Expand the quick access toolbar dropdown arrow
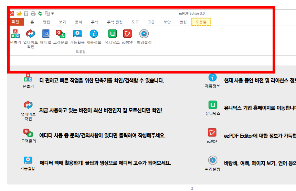This screenshot has width=296, height=191. [x=53, y=13]
